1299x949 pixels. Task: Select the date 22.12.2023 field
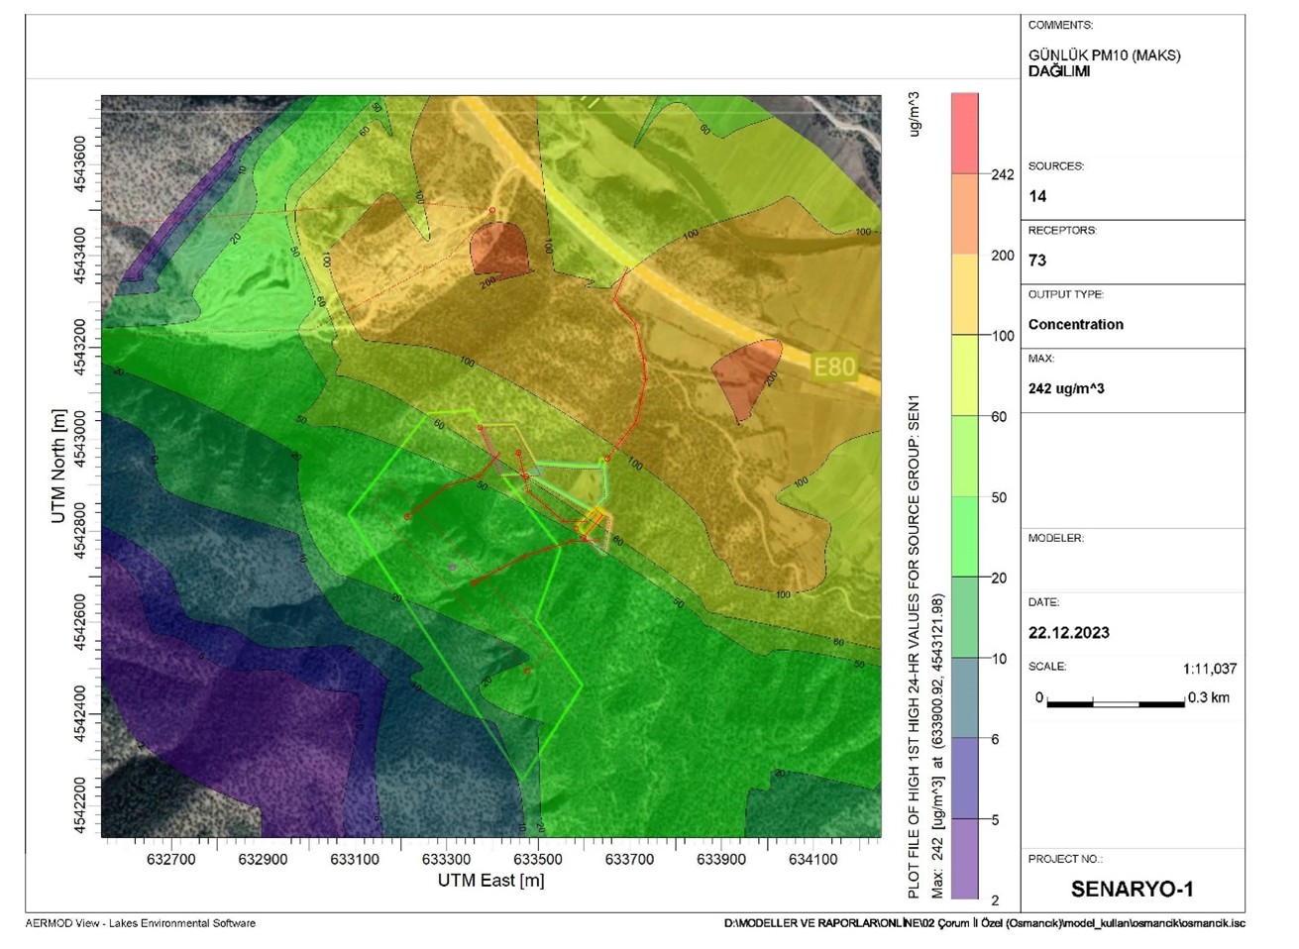[1068, 633]
